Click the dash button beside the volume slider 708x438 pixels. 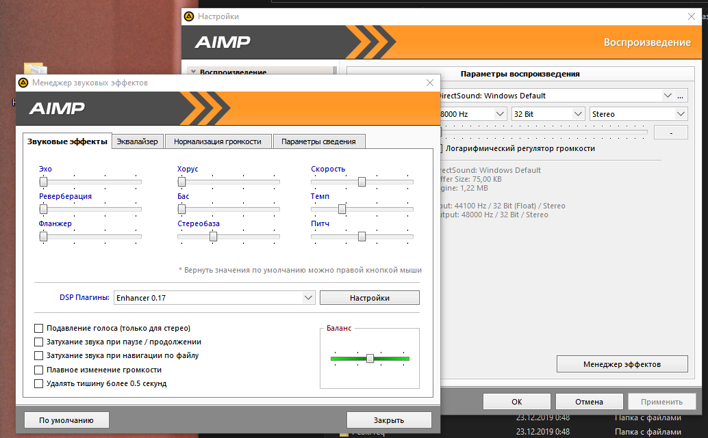tap(671, 133)
